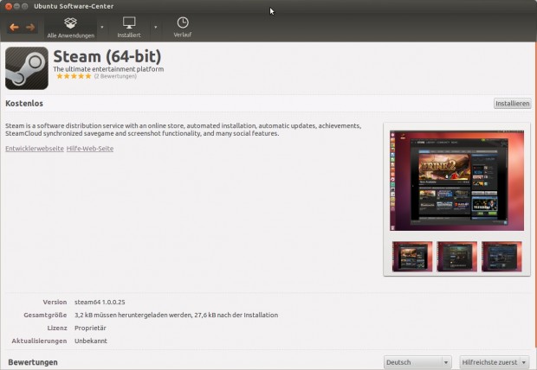Open the Alle Anwendungen view
The width and height of the screenshot is (537, 370).
click(x=70, y=28)
